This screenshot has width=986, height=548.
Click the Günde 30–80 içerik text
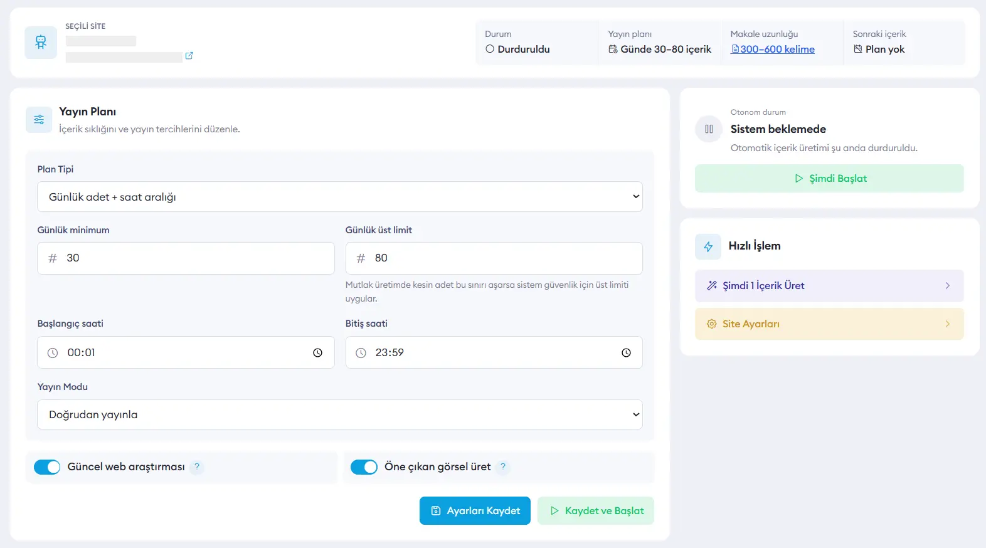click(666, 50)
